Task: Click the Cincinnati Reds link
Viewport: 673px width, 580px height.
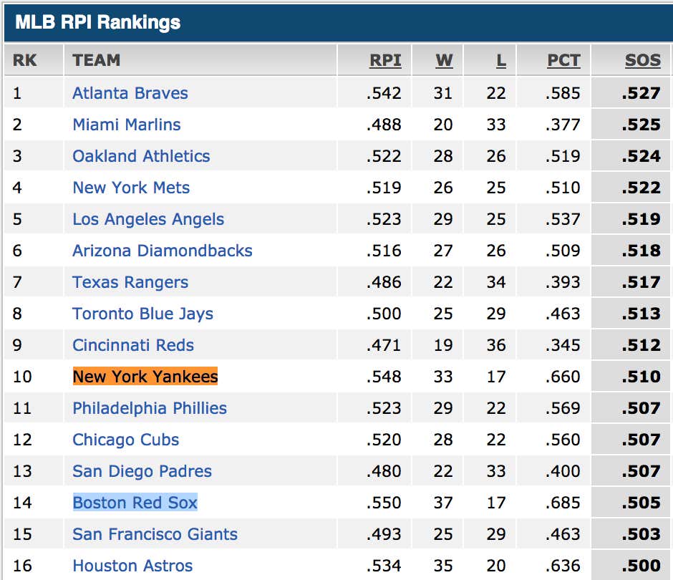Action: (x=133, y=345)
